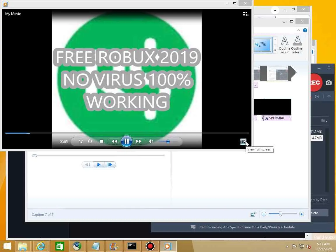The image size is (336, 252).
Task: Zoom in the Movie Maker timeline
Action: [x=302, y=214]
